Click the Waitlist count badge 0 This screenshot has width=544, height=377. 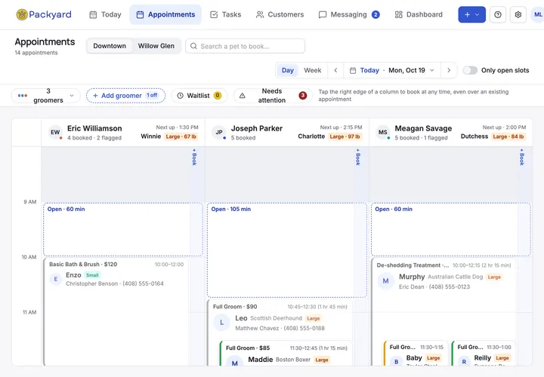pyautogui.click(x=218, y=96)
